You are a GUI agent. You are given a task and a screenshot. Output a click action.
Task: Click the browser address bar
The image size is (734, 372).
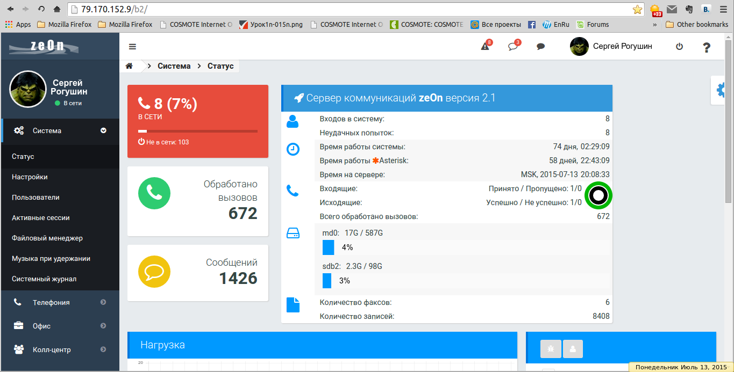[x=355, y=10]
